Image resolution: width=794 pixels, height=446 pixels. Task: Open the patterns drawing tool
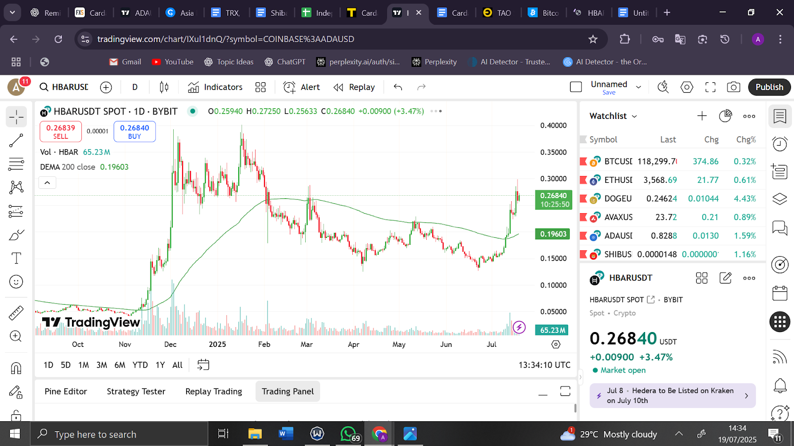(x=16, y=187)
